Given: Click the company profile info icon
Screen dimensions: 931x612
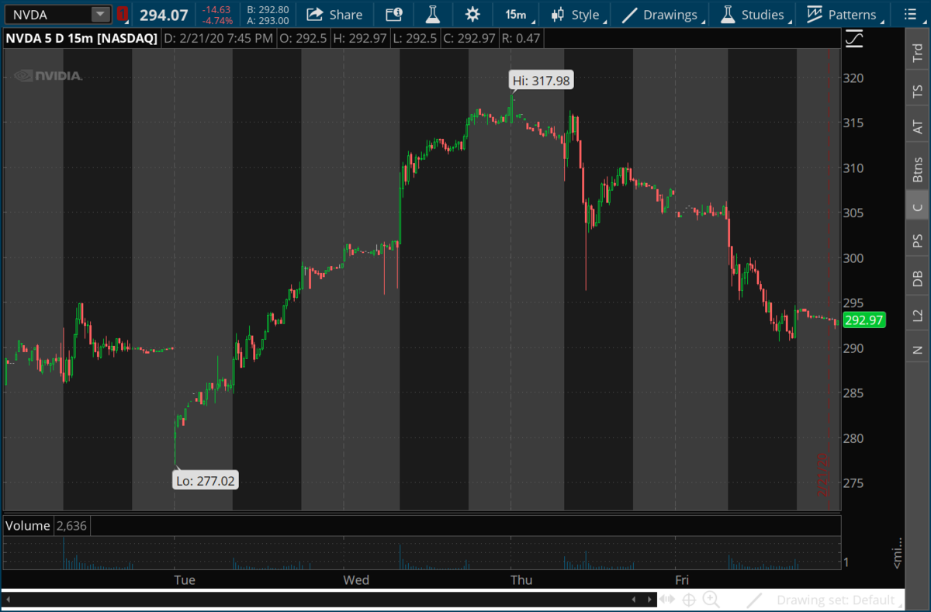Looking at the screenshot, I should click(x=394, y=14).
